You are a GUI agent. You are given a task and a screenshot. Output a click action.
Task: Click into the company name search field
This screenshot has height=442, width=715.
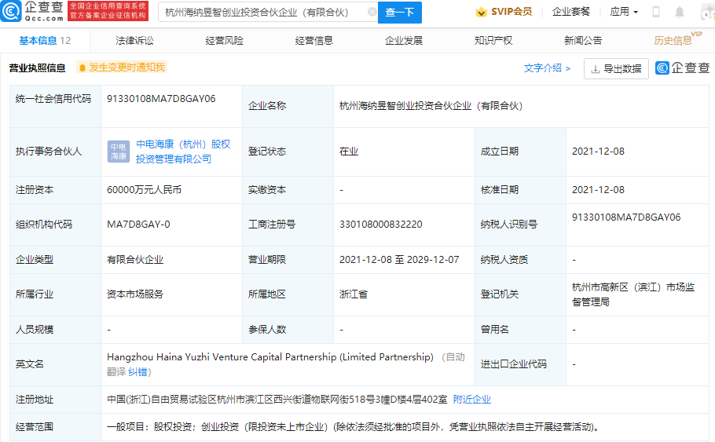(263, 13)
